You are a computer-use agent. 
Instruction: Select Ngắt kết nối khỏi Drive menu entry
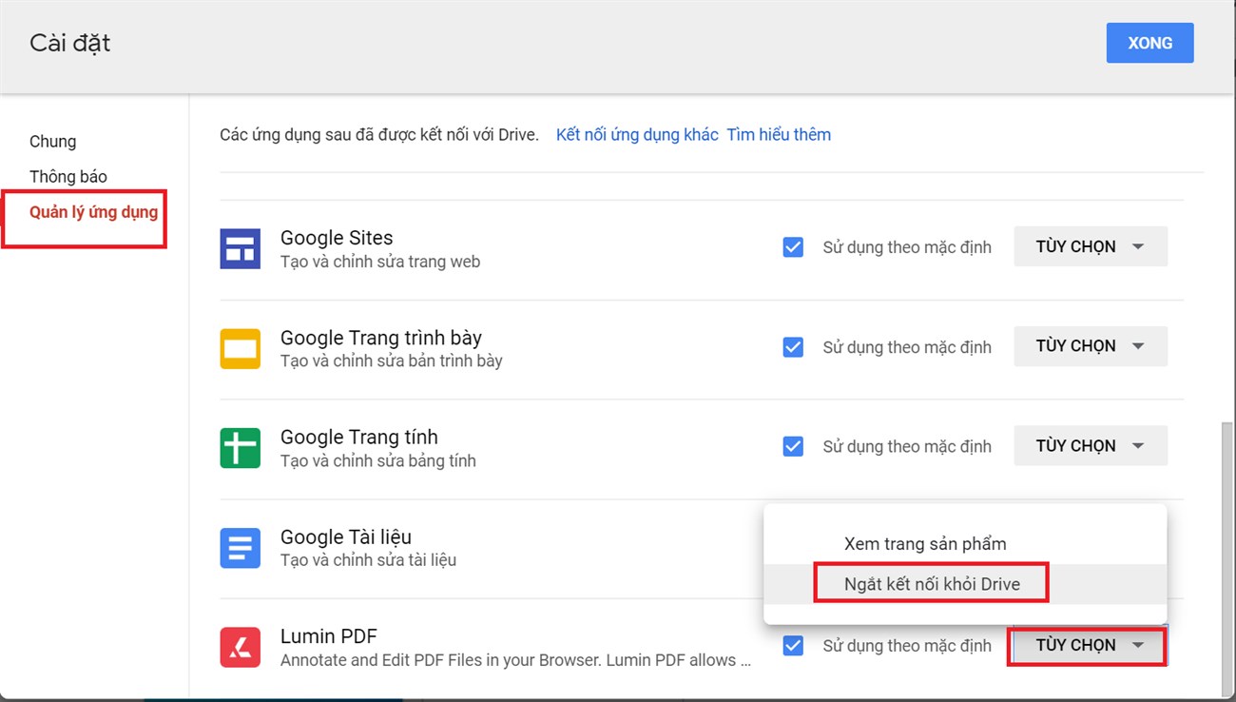pos(930,583)
